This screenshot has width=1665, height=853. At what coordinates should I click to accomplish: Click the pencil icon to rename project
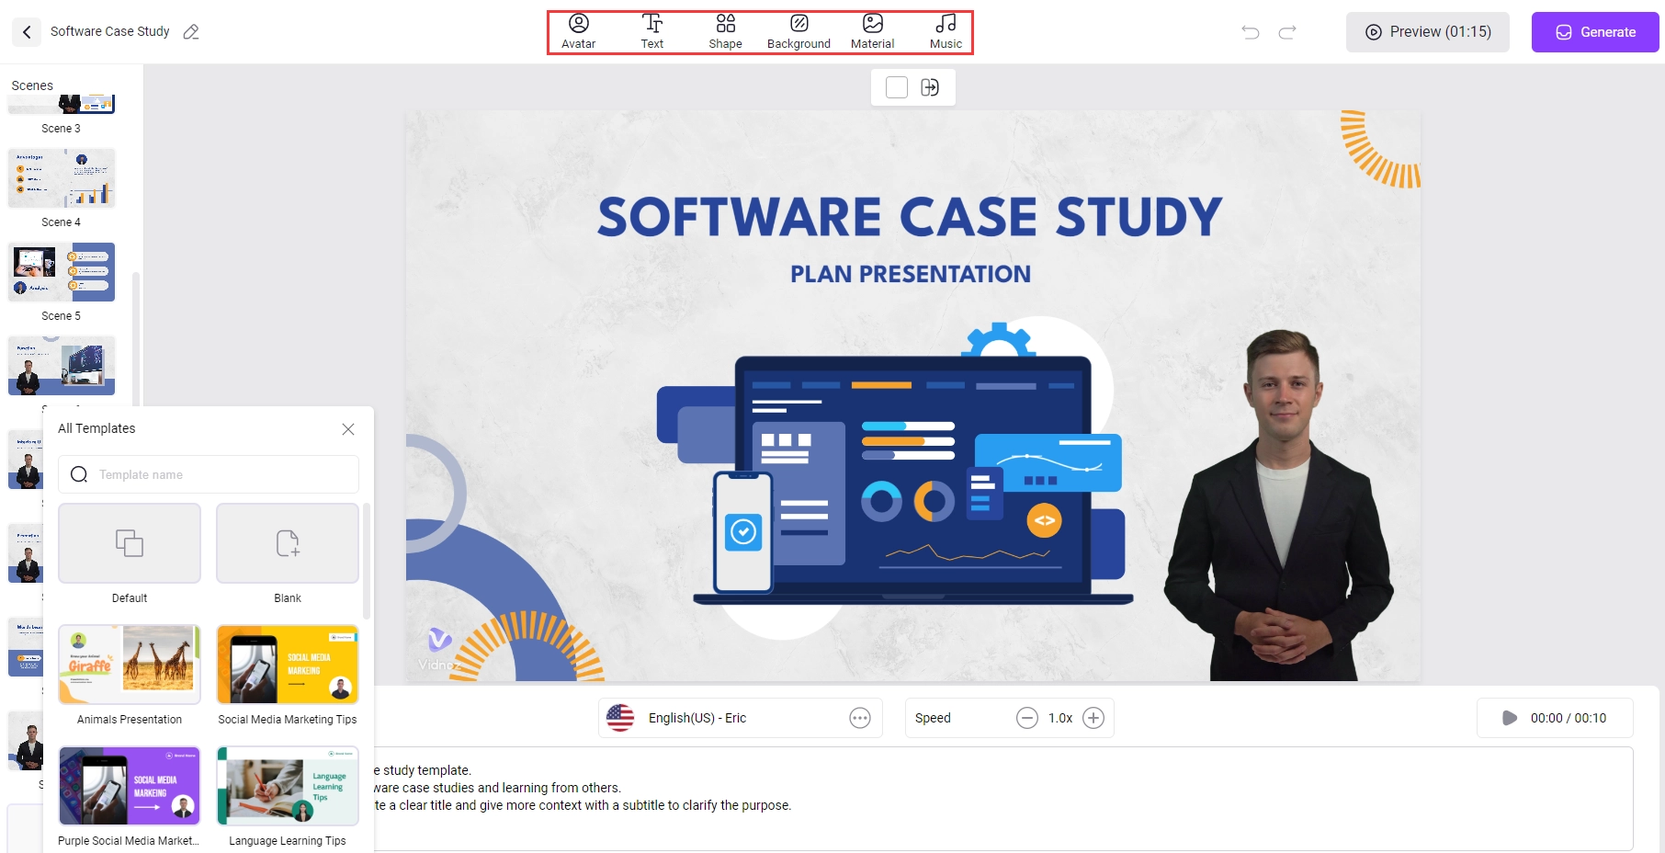point(191,32)
